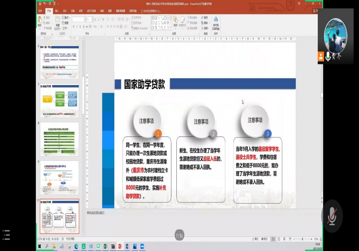Click the Paste clipboard icon
This screenshot has width=359, height=251.
(x=40, y=20)
